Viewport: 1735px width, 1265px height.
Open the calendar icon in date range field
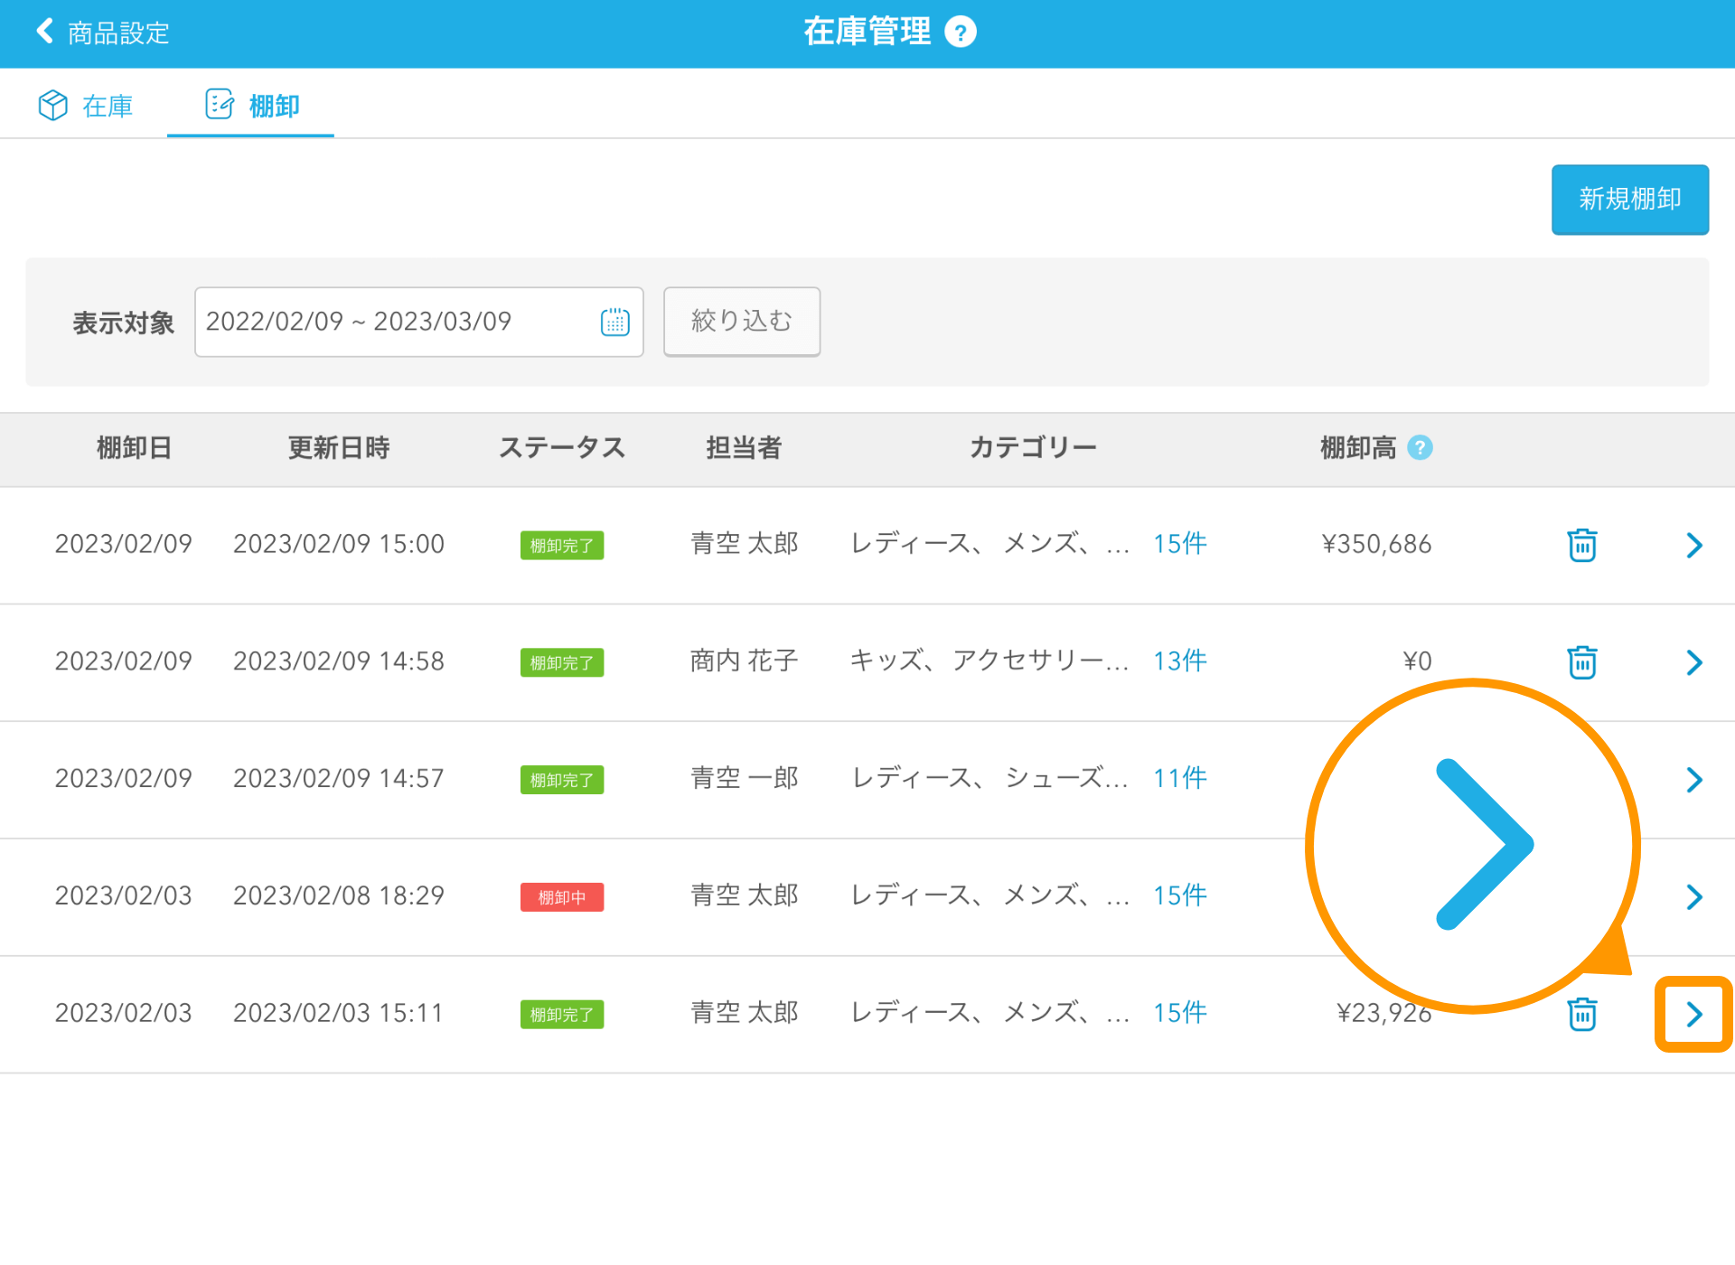tap(614, 322)
